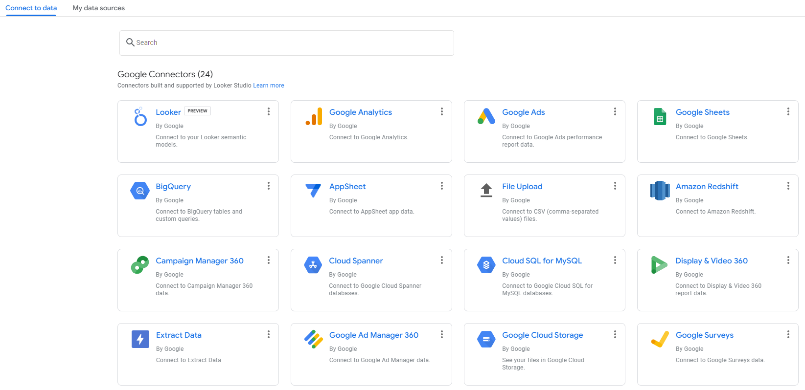The image size is (805, 390).
Task: Open the Google Surveys card more menu
Action: [x=788, y=334]
